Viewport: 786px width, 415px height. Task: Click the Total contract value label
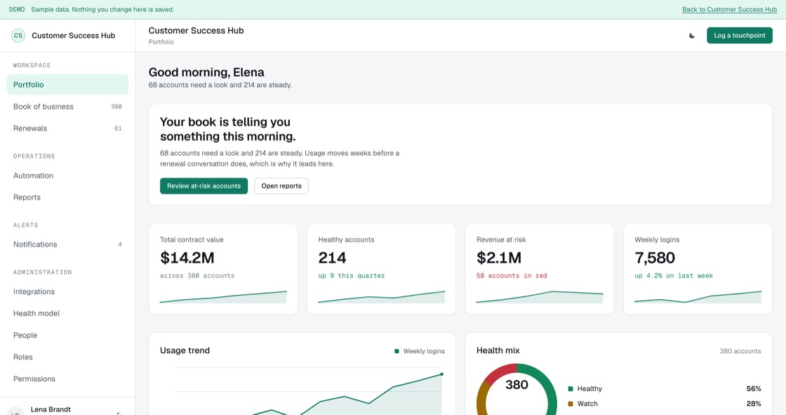pos(192,240)
